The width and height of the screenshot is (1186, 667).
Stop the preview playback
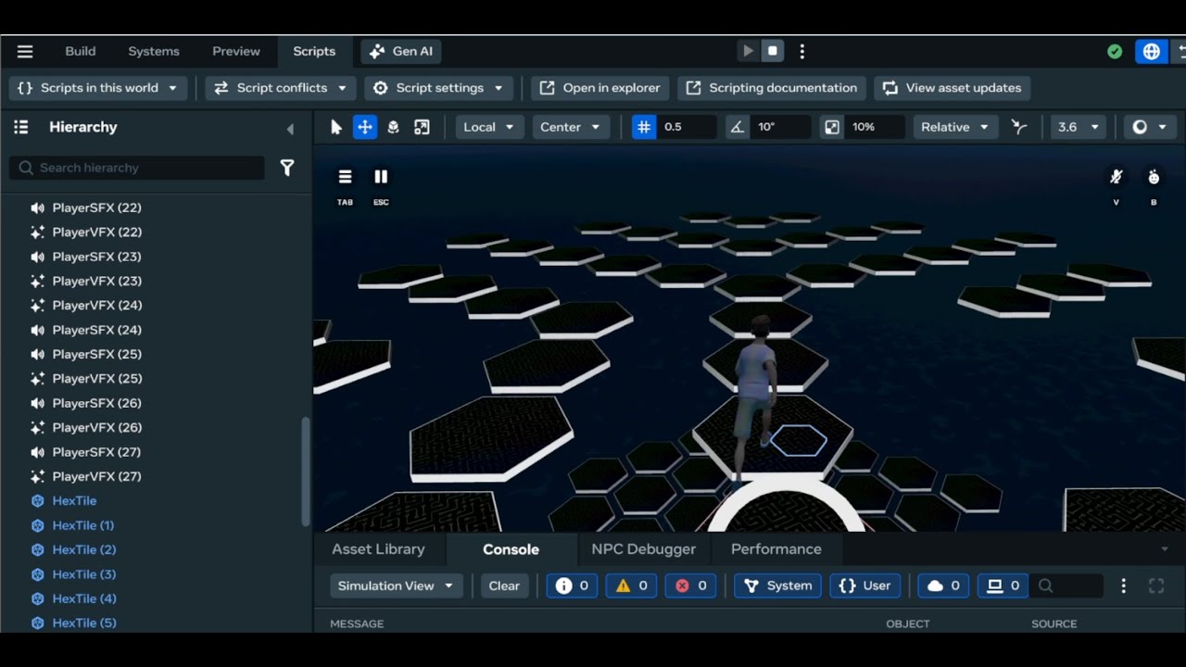click(773, 51)
